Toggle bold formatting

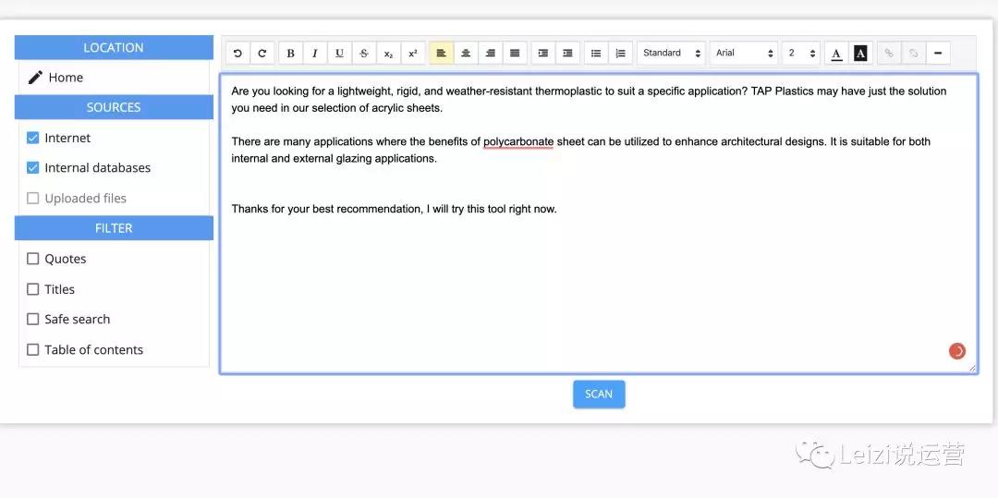pos(291,54)
